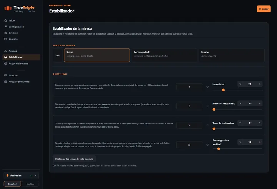
Task: Click the Ayuda y soluciones icon
Action: tap(5, 81)
